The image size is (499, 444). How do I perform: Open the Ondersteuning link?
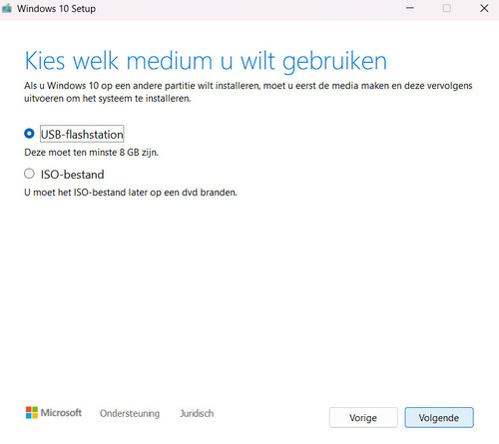[x=130, y=413]
